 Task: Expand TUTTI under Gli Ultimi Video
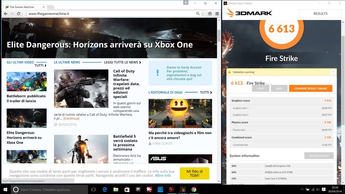coord(40,65)
